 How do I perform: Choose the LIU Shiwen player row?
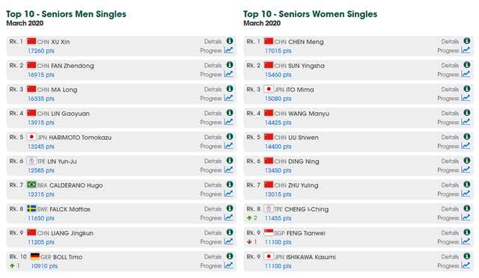[x=359, y=141]
